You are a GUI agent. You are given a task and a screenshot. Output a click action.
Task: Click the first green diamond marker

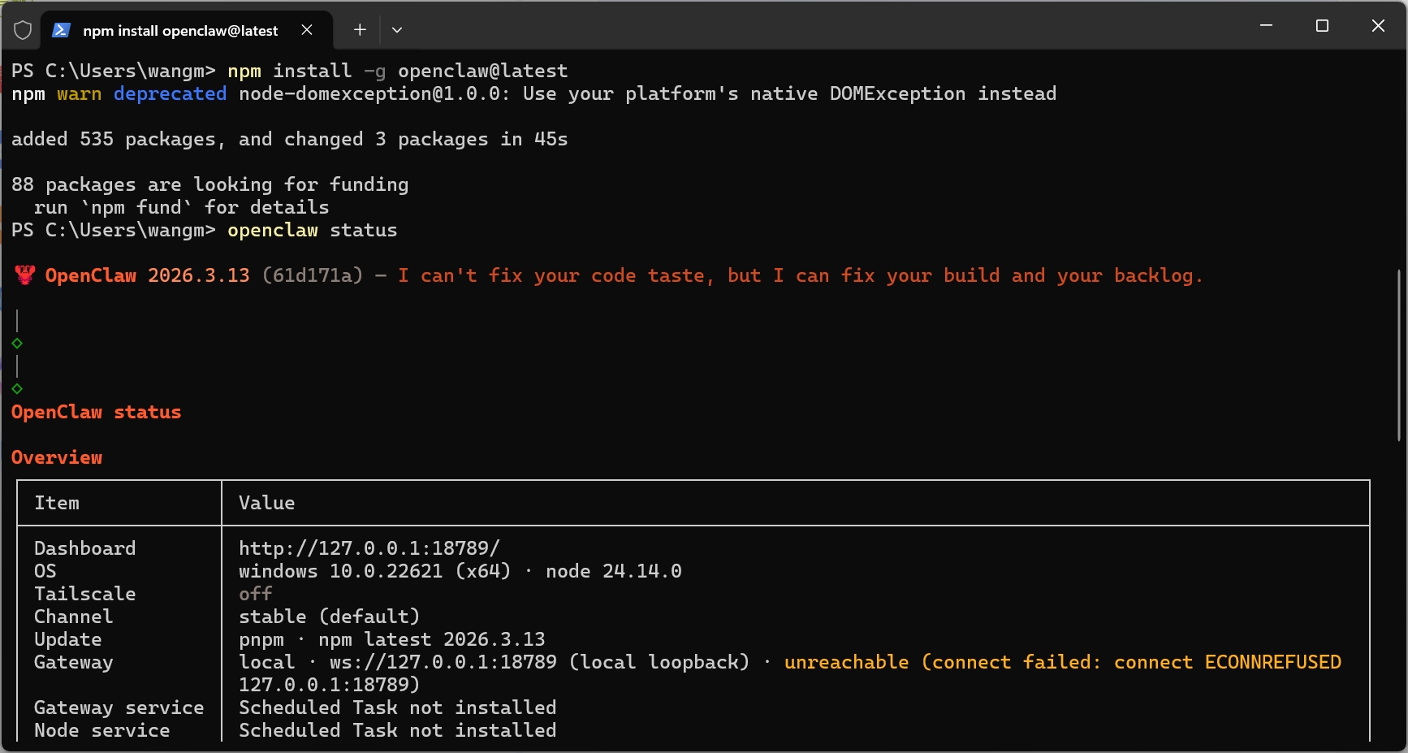coord(17,344)
